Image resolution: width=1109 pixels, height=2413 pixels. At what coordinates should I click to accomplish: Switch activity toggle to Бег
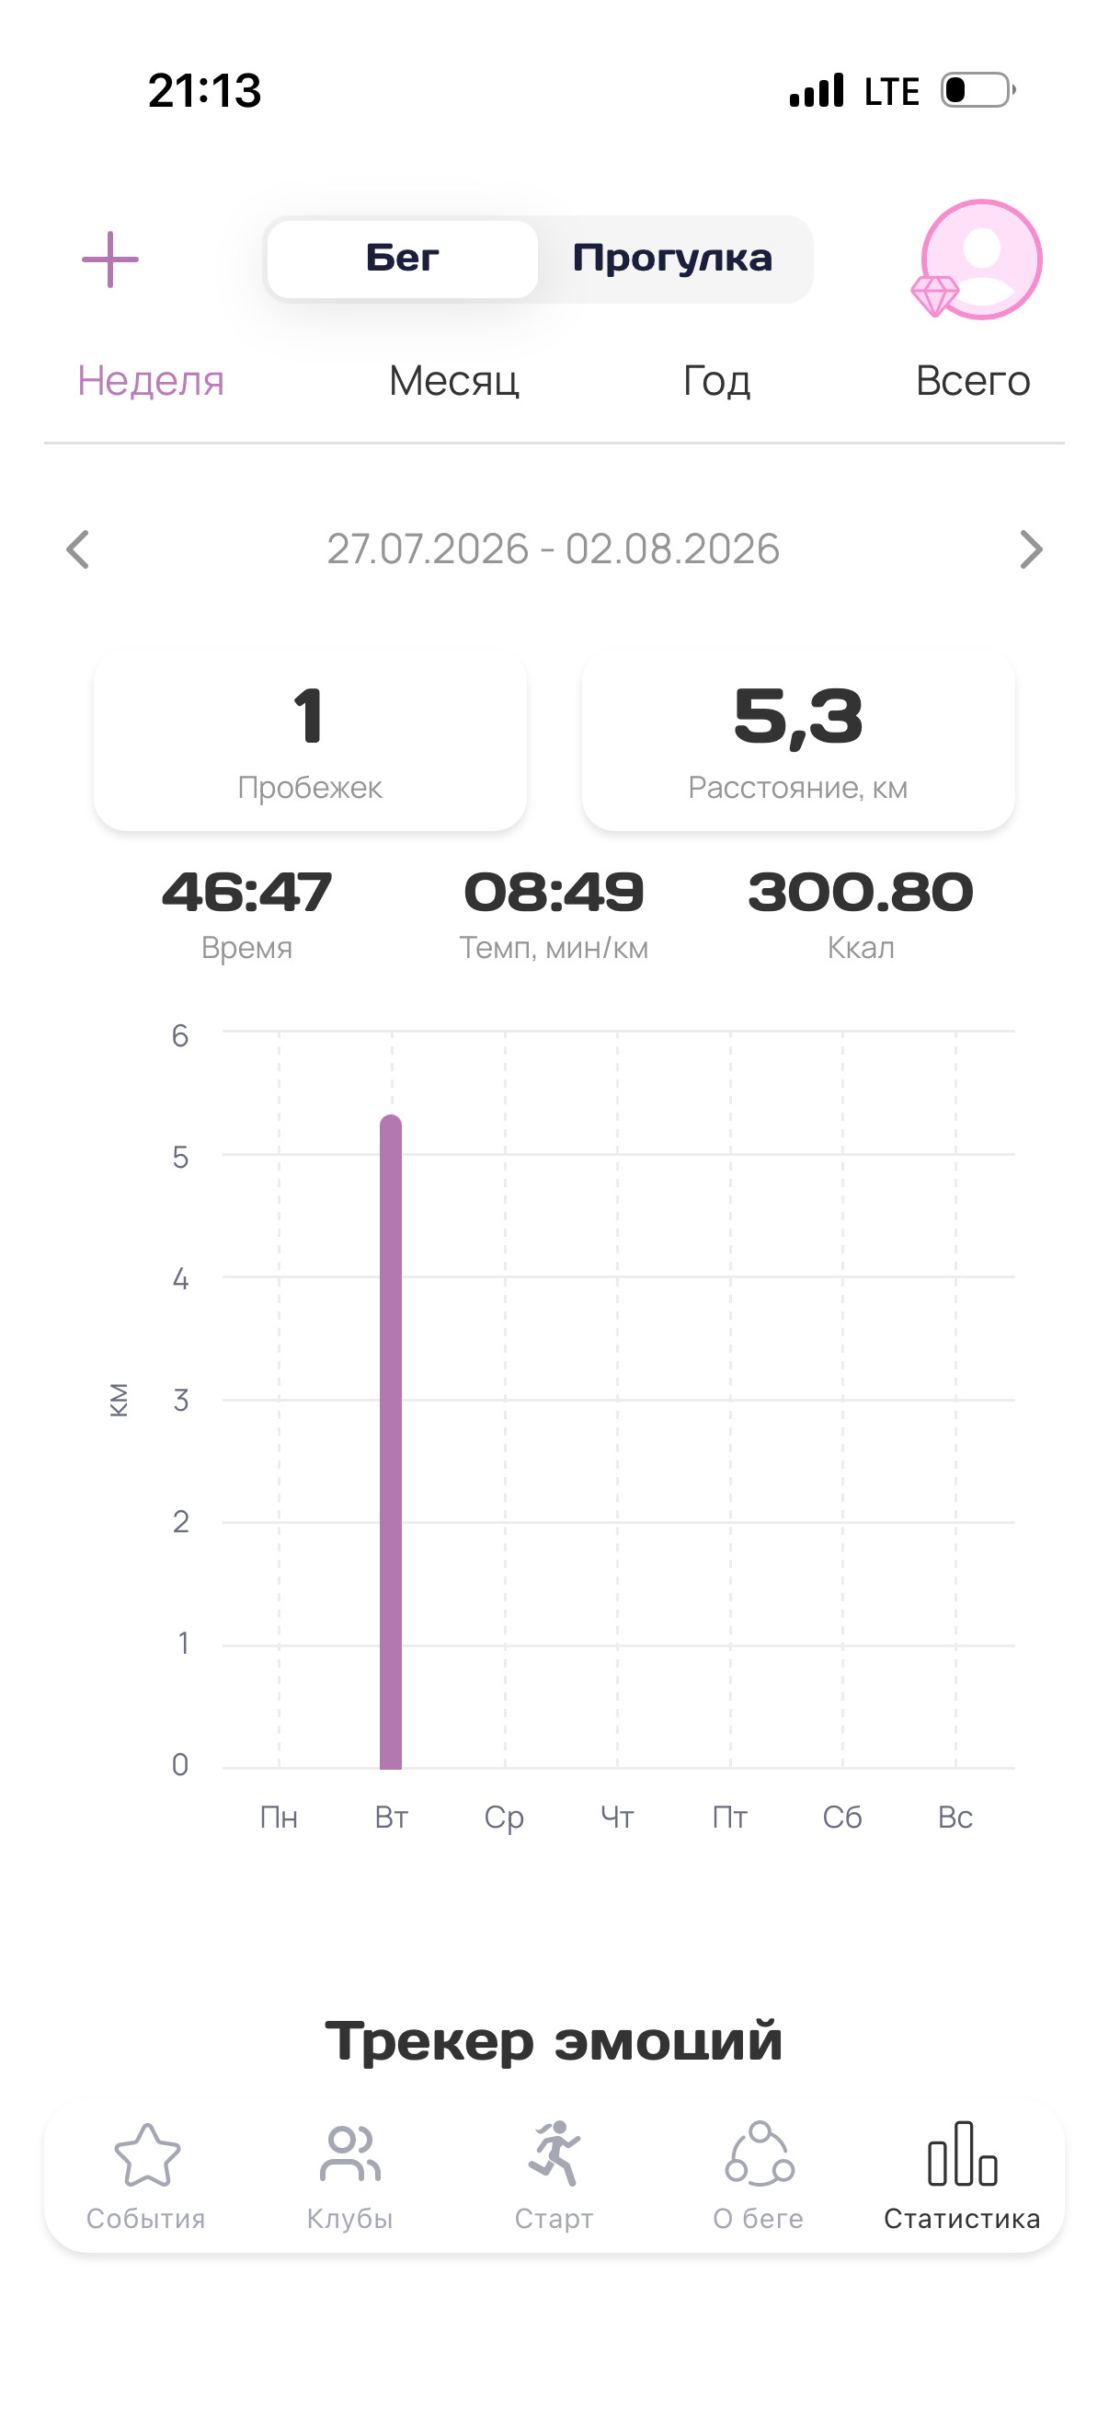tap(403, 260)
